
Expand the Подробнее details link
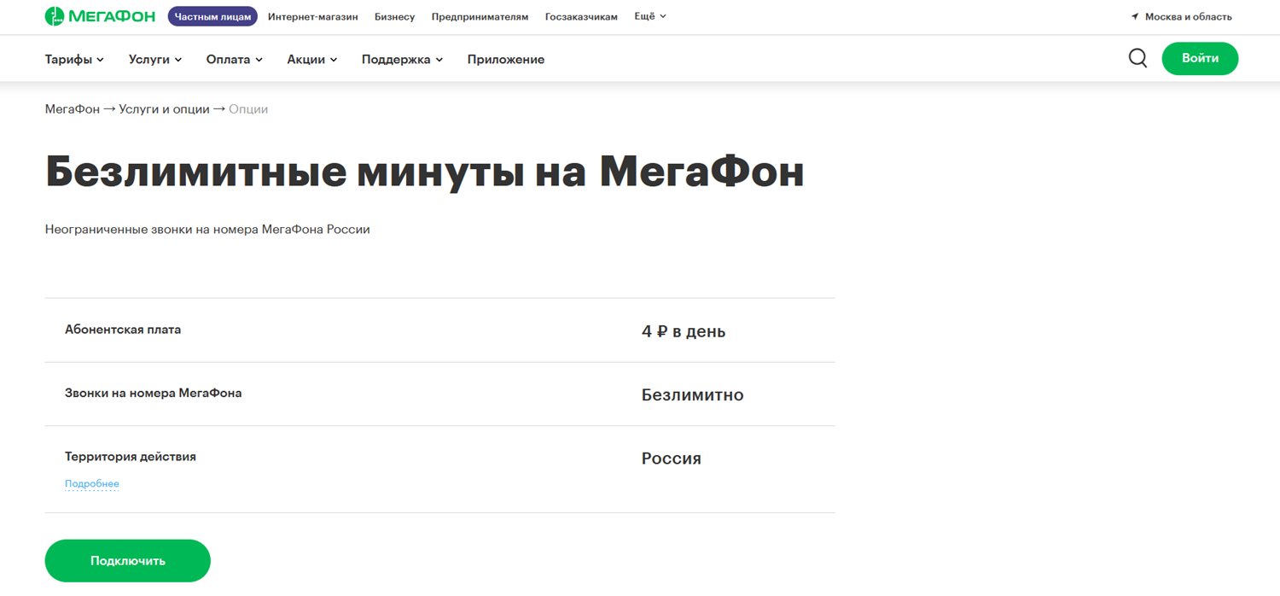92,483
